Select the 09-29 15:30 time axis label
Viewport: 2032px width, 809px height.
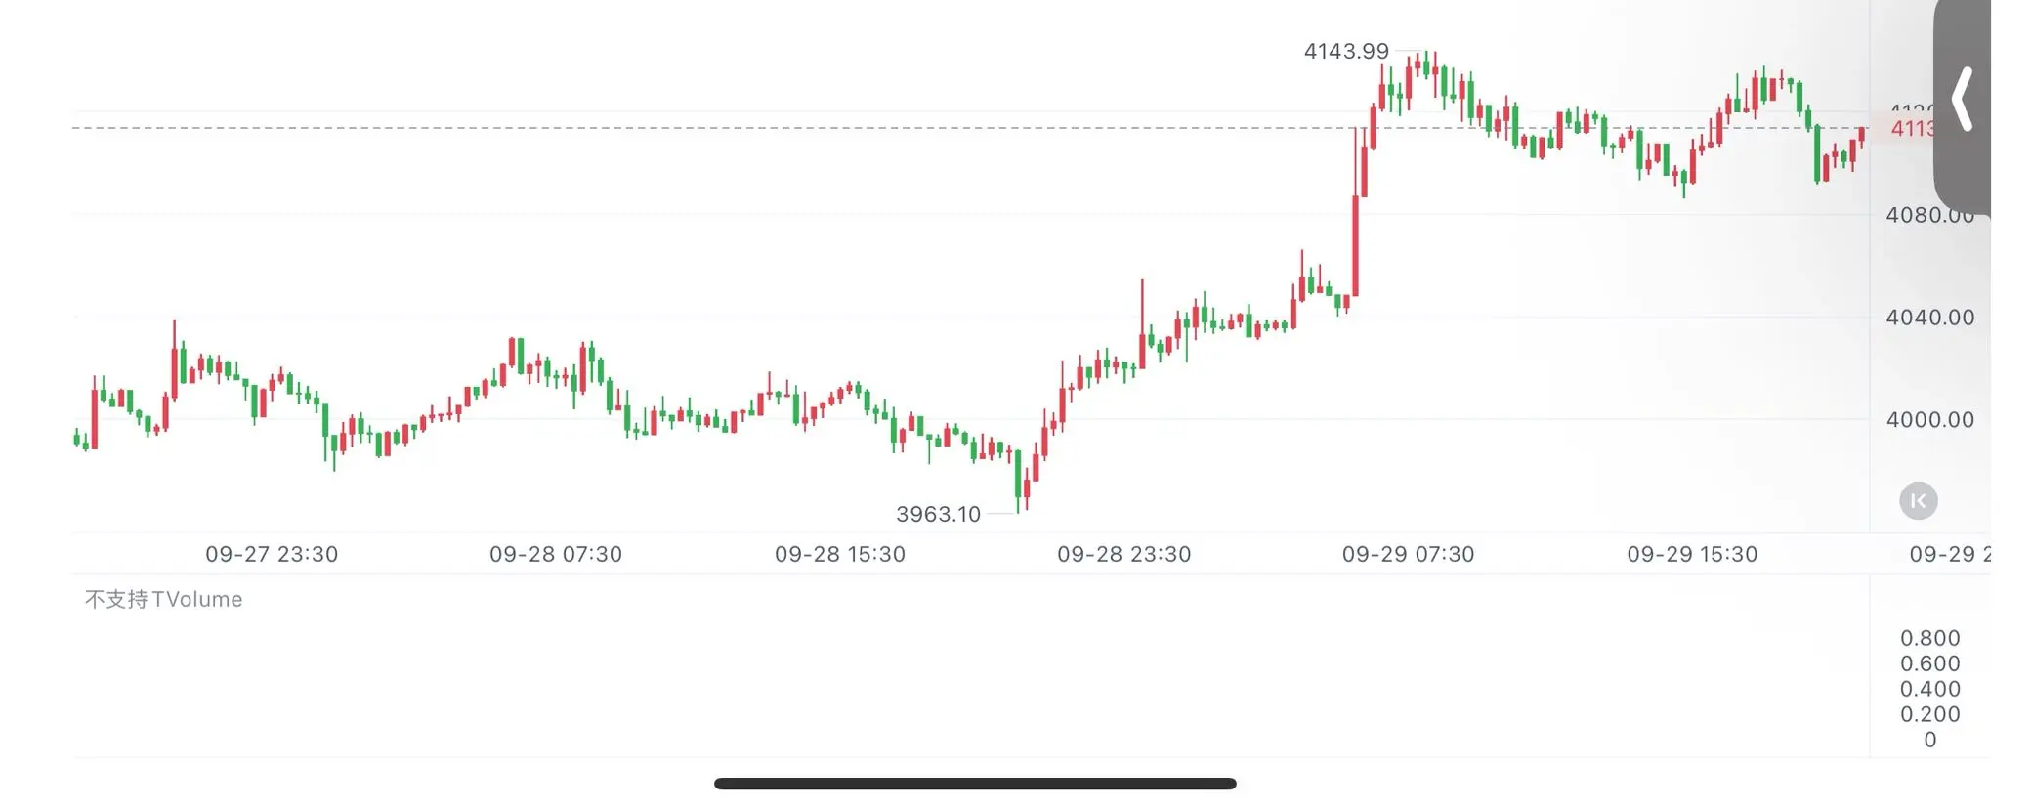pos(1692,554)
